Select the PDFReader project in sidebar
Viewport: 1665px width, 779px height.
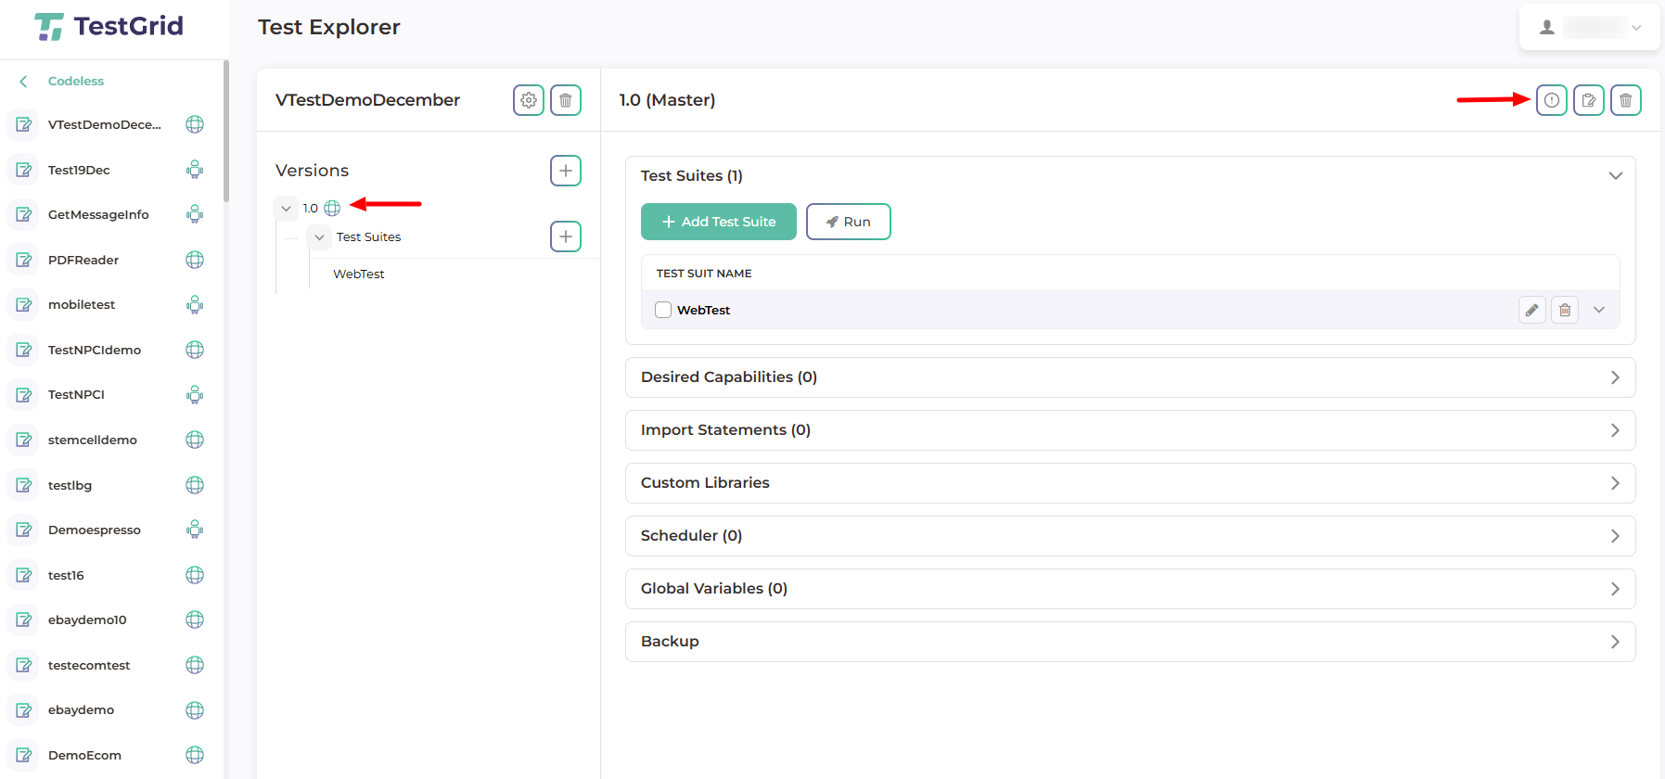click(83, 260)
